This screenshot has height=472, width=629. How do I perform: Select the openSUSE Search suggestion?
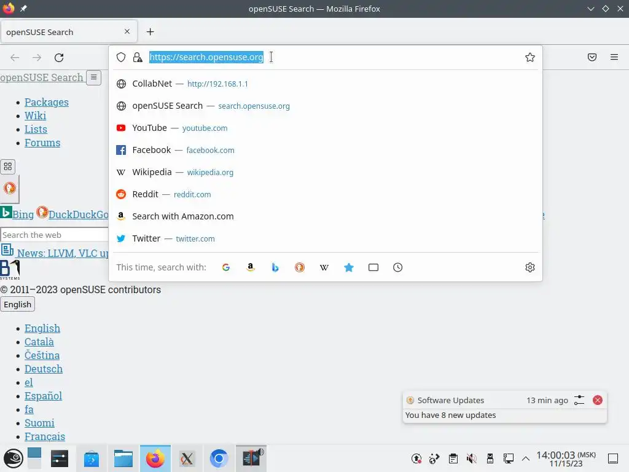point(326,106)
